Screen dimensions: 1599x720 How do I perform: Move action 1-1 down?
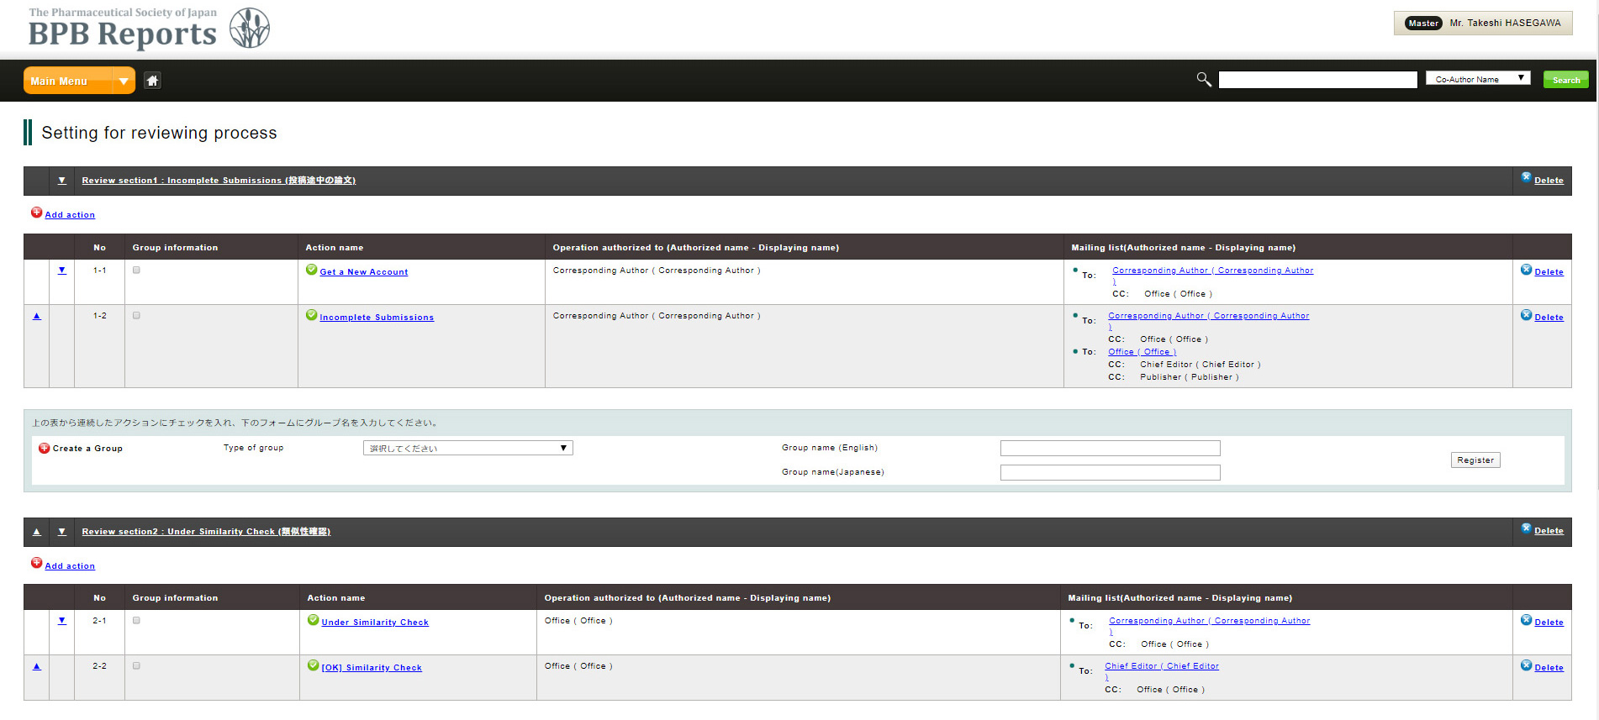coord(61,271)
